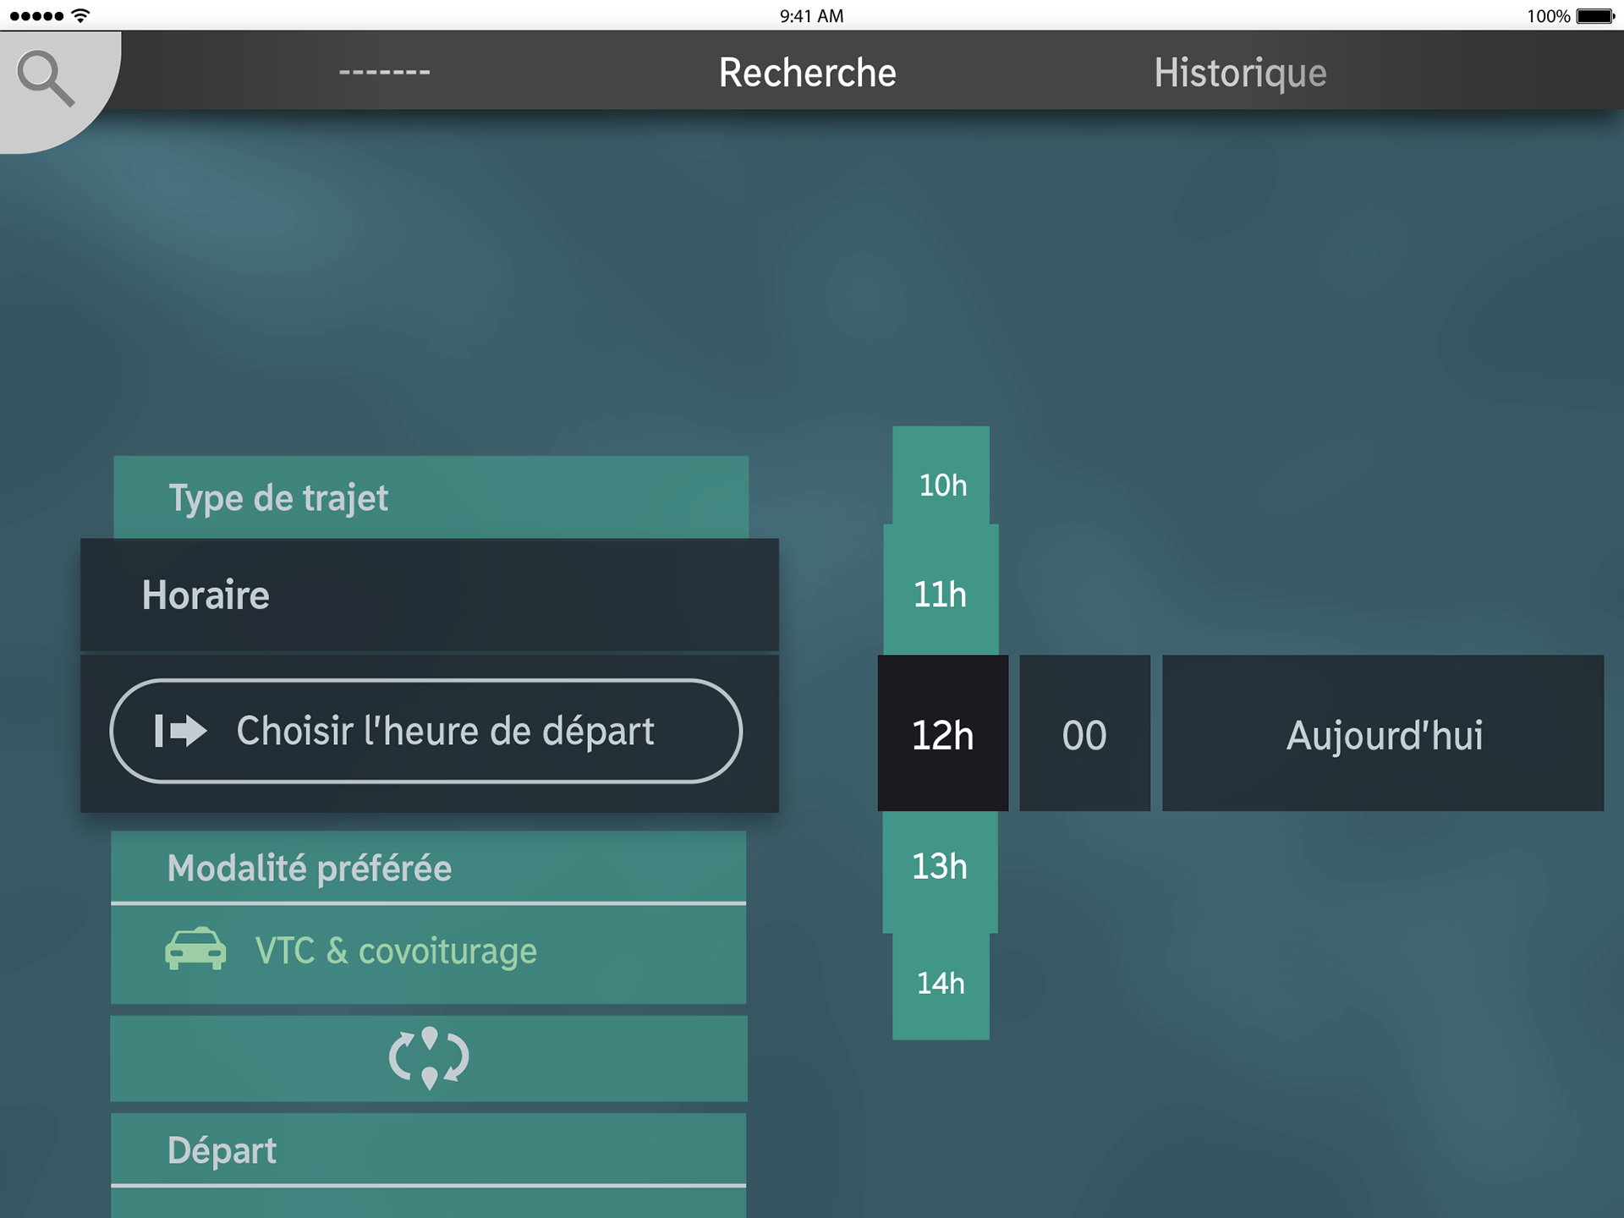
Task: Pick 10h in the hour picker
Action: (x=941, y=476)
